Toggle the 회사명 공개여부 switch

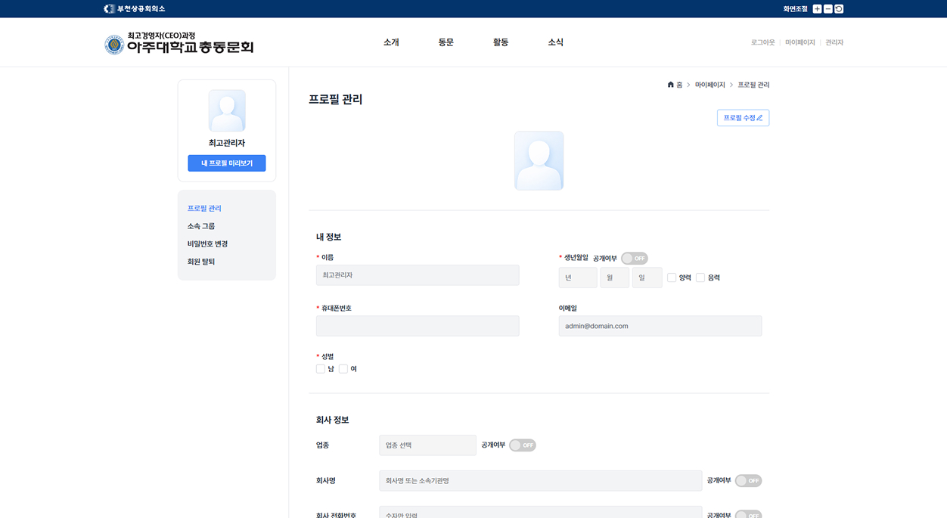click(748, 481)
